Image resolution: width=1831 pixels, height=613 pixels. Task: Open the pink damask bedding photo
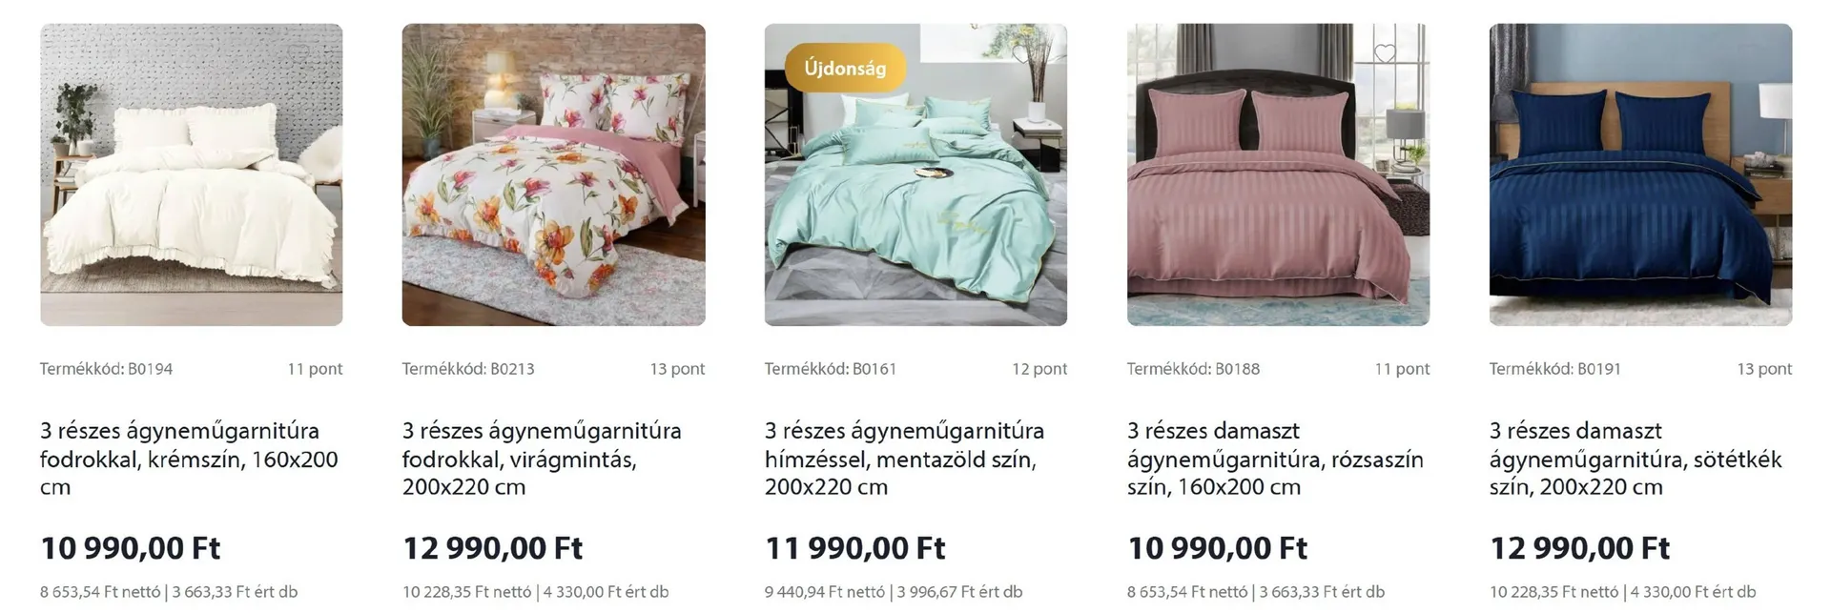pos(1278,174)
